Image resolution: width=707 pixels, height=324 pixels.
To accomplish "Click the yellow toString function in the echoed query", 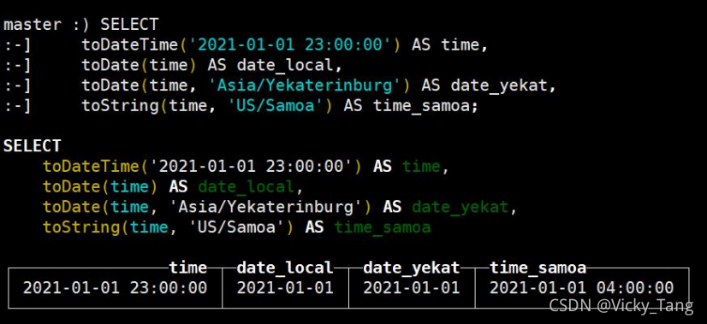I will (82, 227).
